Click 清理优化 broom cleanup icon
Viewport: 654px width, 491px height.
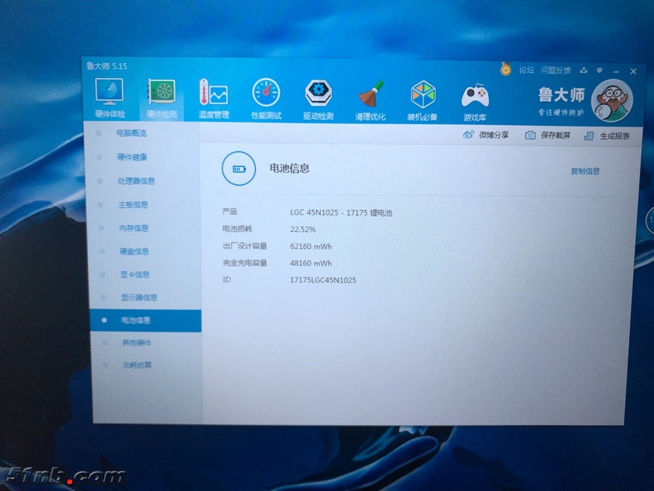coord(370,98)
